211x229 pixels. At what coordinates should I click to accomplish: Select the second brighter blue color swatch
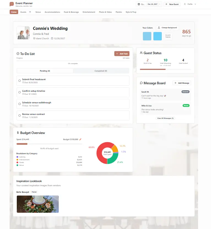pos(158,36)
